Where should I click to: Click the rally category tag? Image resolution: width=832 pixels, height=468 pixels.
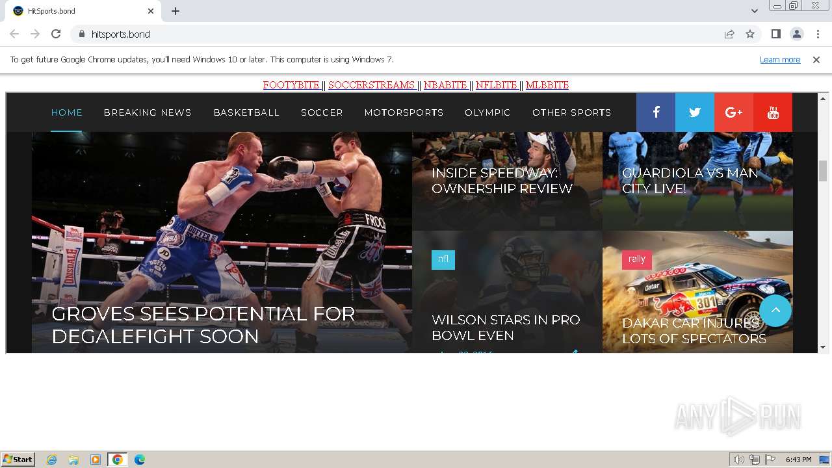coord(637,259)
